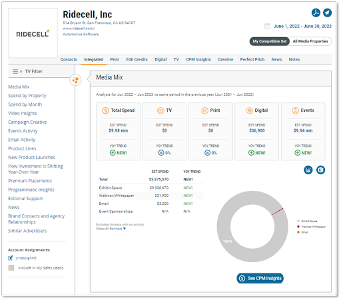
Task: Export the report as PDF
Action: coord(316,13)
